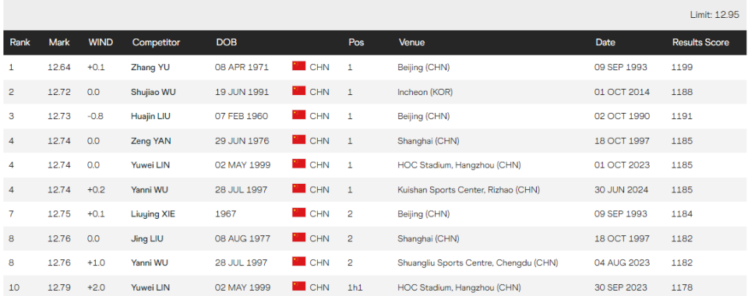The image size is (748, 296).
Task: Click the China flag in Huajin LIU's row
Action: click(x=298, y=115)
